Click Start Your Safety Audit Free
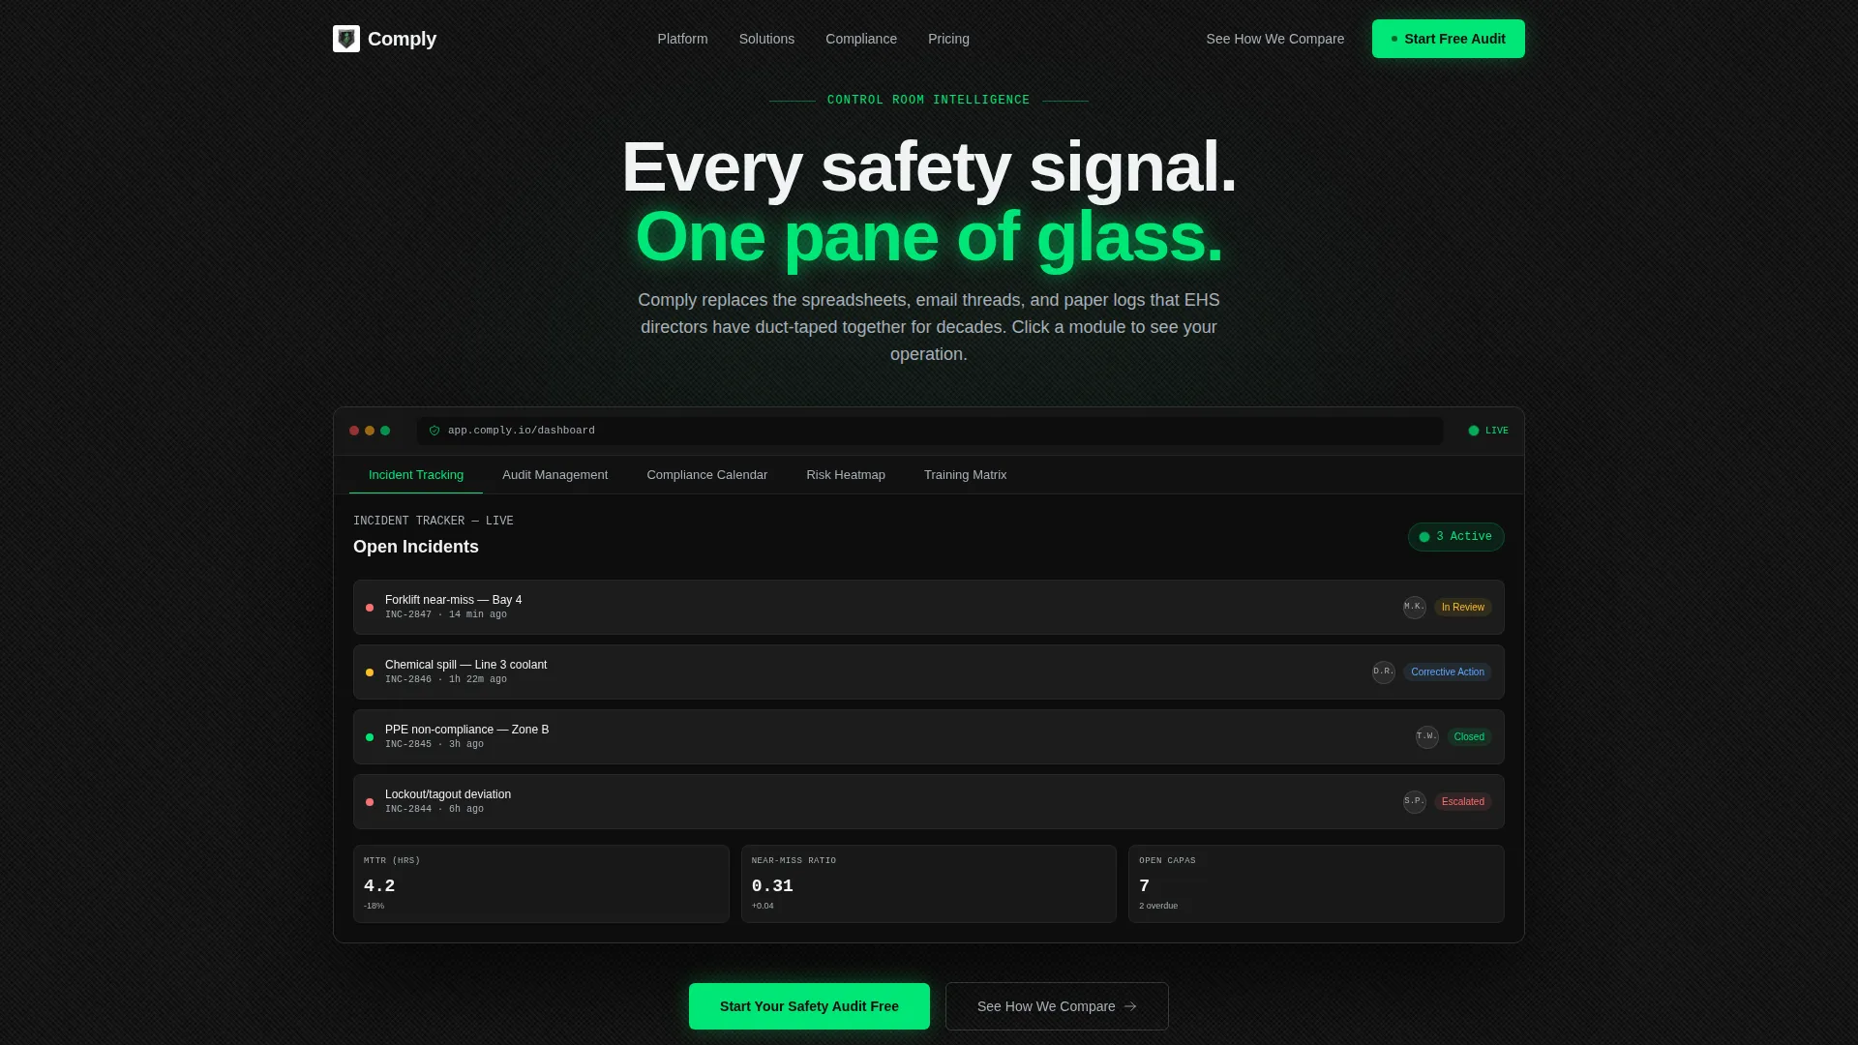1858x1045 pixels. (x=809, y=1006)
